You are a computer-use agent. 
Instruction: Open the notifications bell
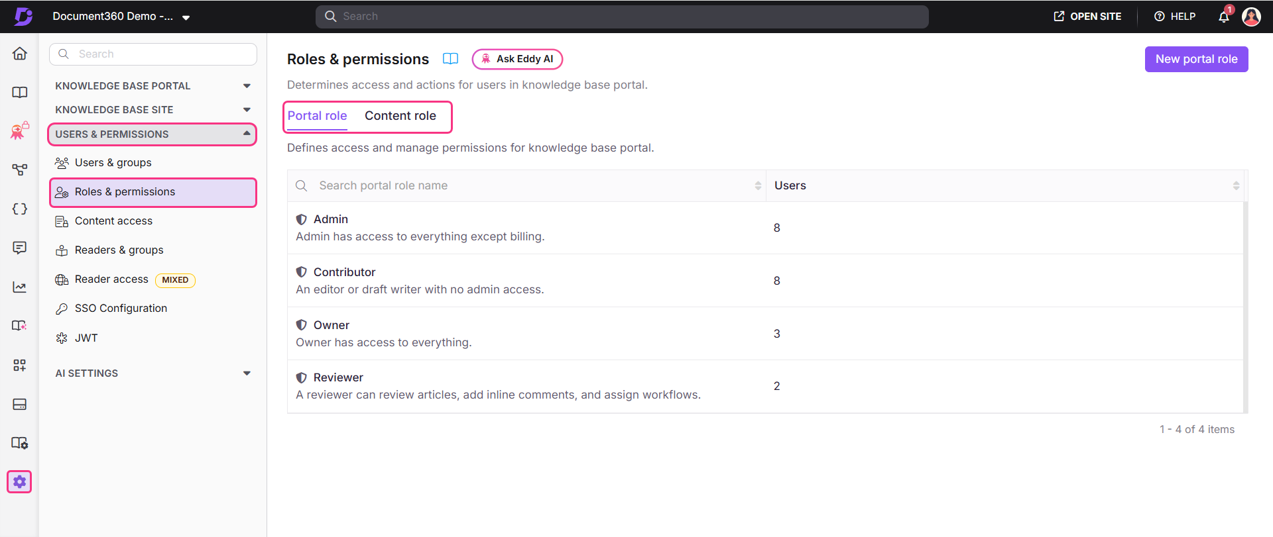pos(1224,17)
